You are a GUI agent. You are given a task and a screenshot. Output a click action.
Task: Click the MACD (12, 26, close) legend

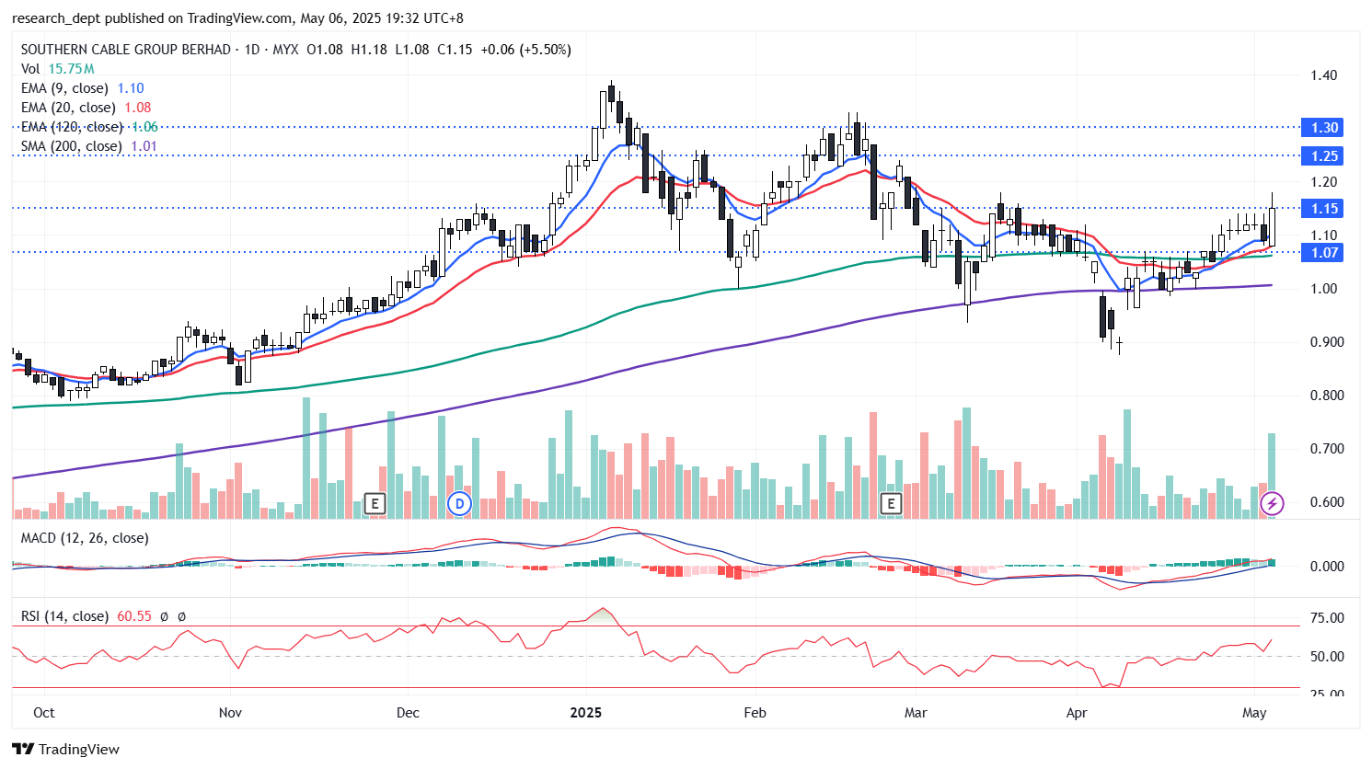tap(85, 538)
